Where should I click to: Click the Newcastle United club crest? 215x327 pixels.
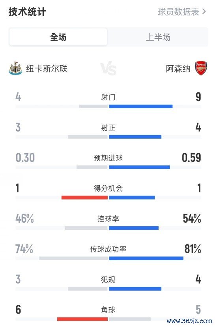pyautogui.click(x=15, y=68)
